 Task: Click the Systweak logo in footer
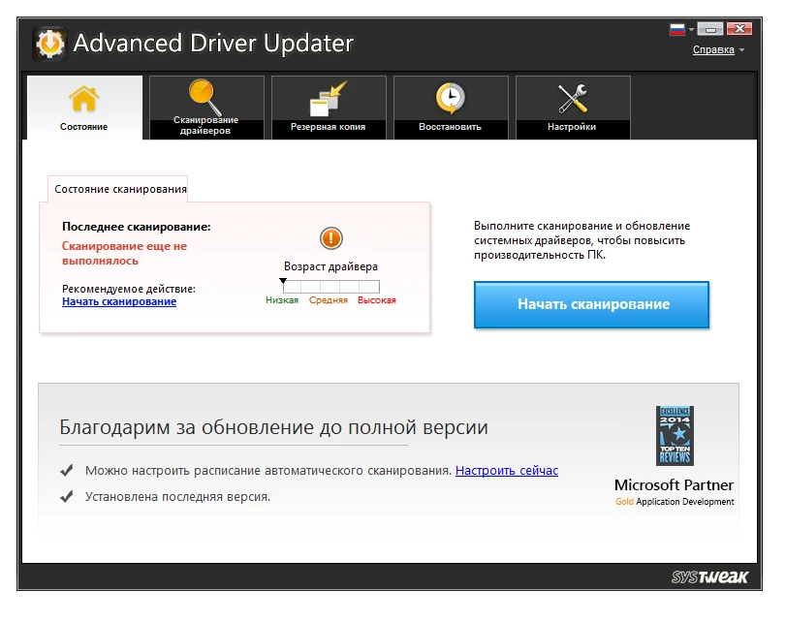pos(709,577)
